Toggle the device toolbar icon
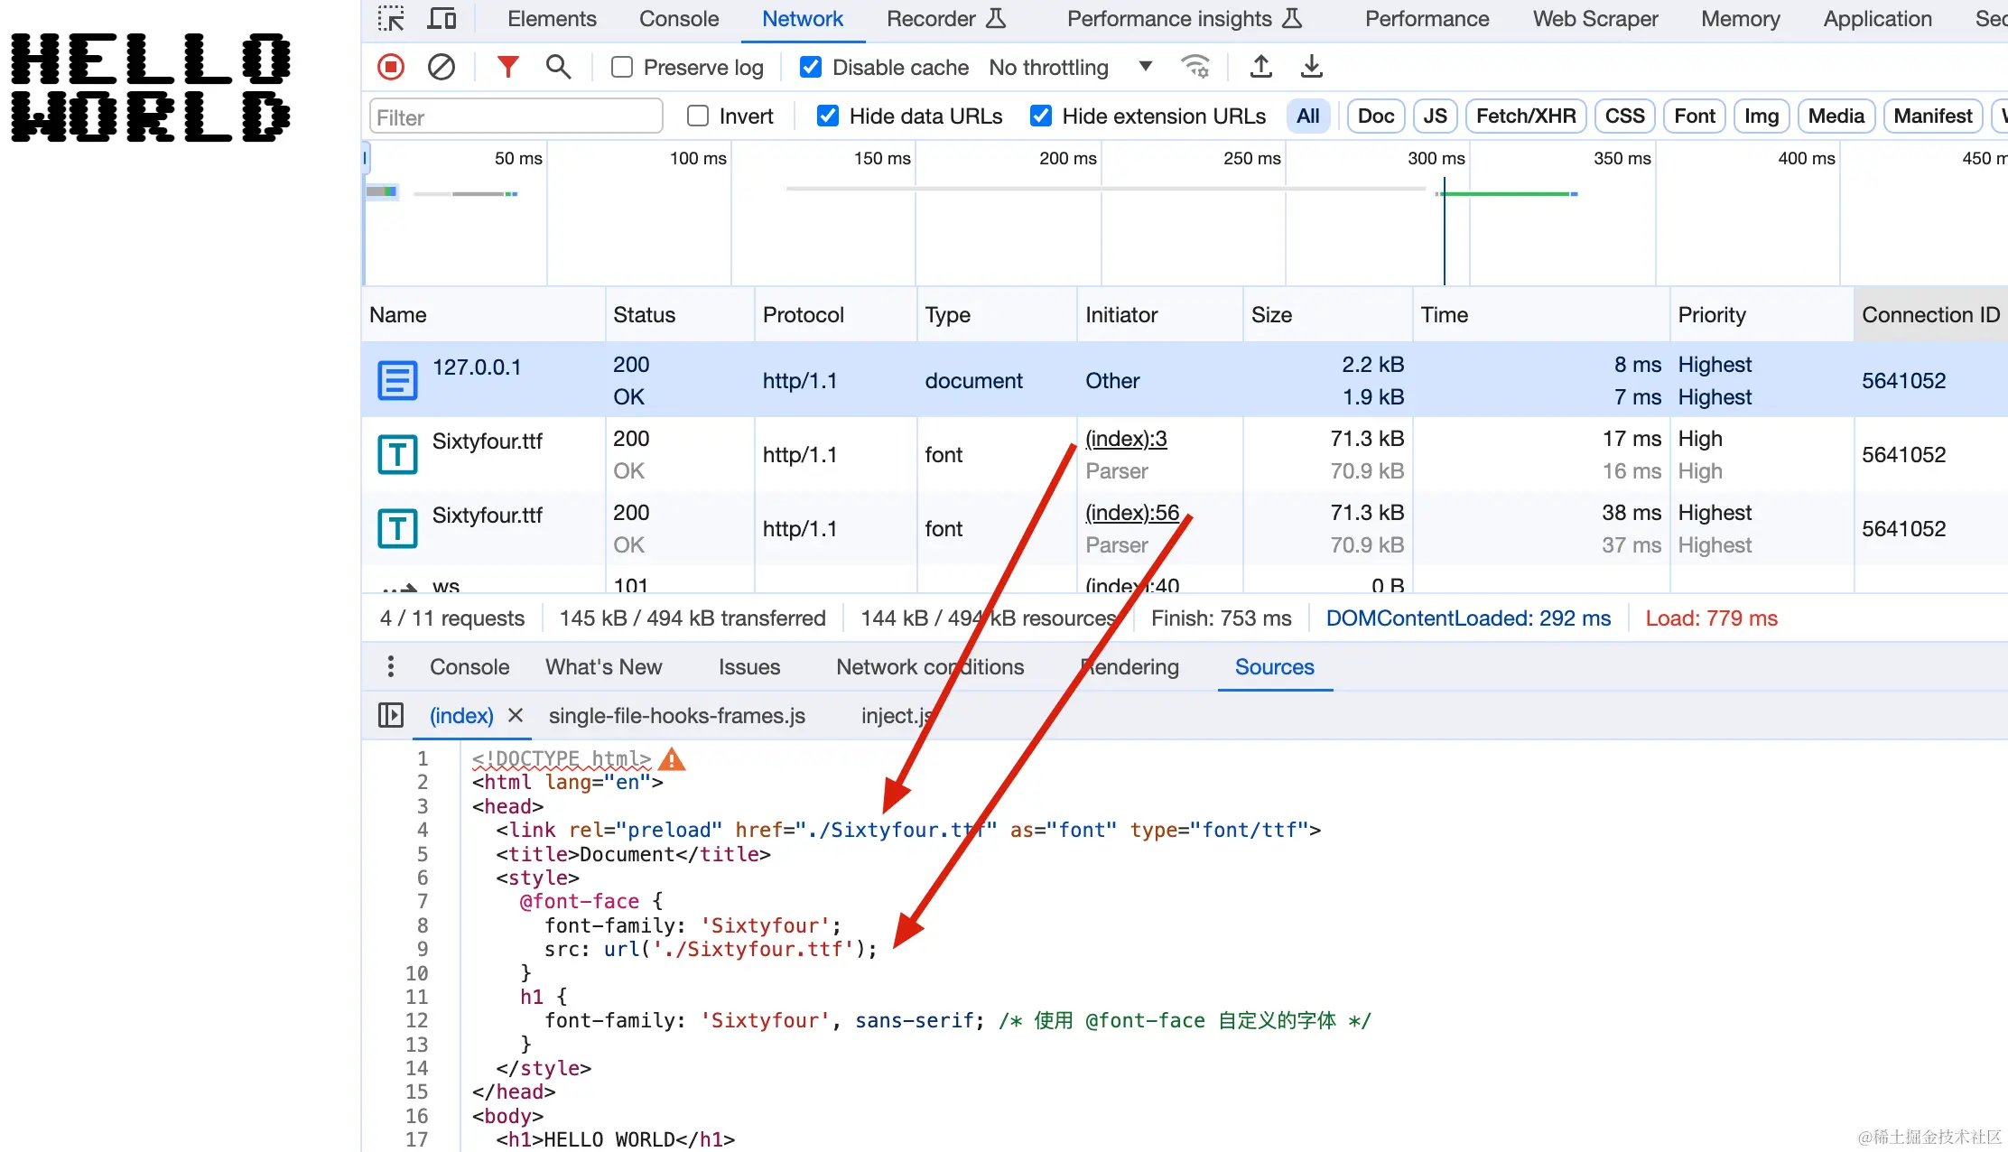The width and height of the screenshot is (2008, 1152). tap(442, 19)
